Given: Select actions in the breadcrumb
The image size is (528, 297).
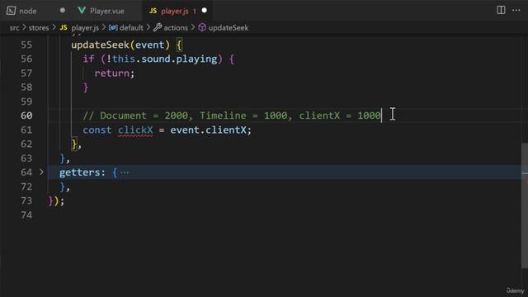Looking at the screenshot, I should tap(176, 27).
